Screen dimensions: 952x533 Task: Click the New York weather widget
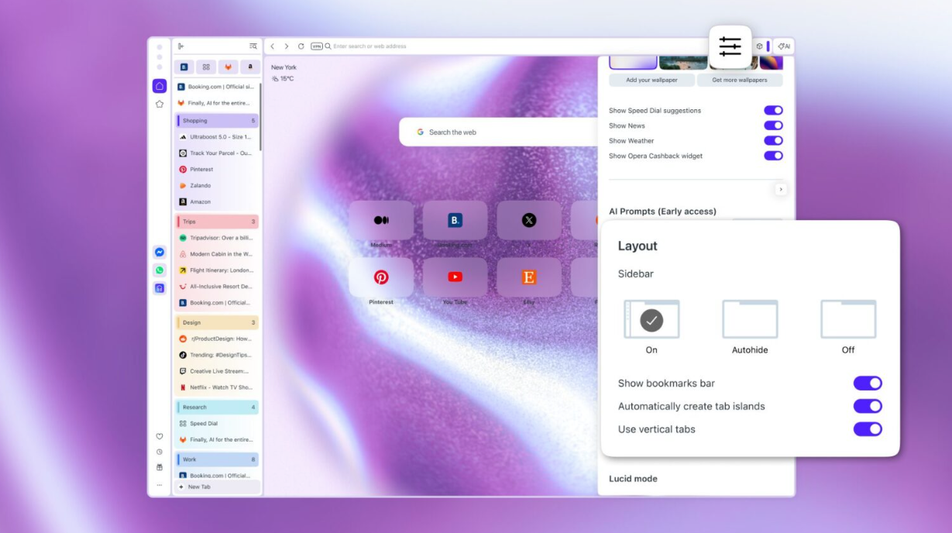(284, 73)
